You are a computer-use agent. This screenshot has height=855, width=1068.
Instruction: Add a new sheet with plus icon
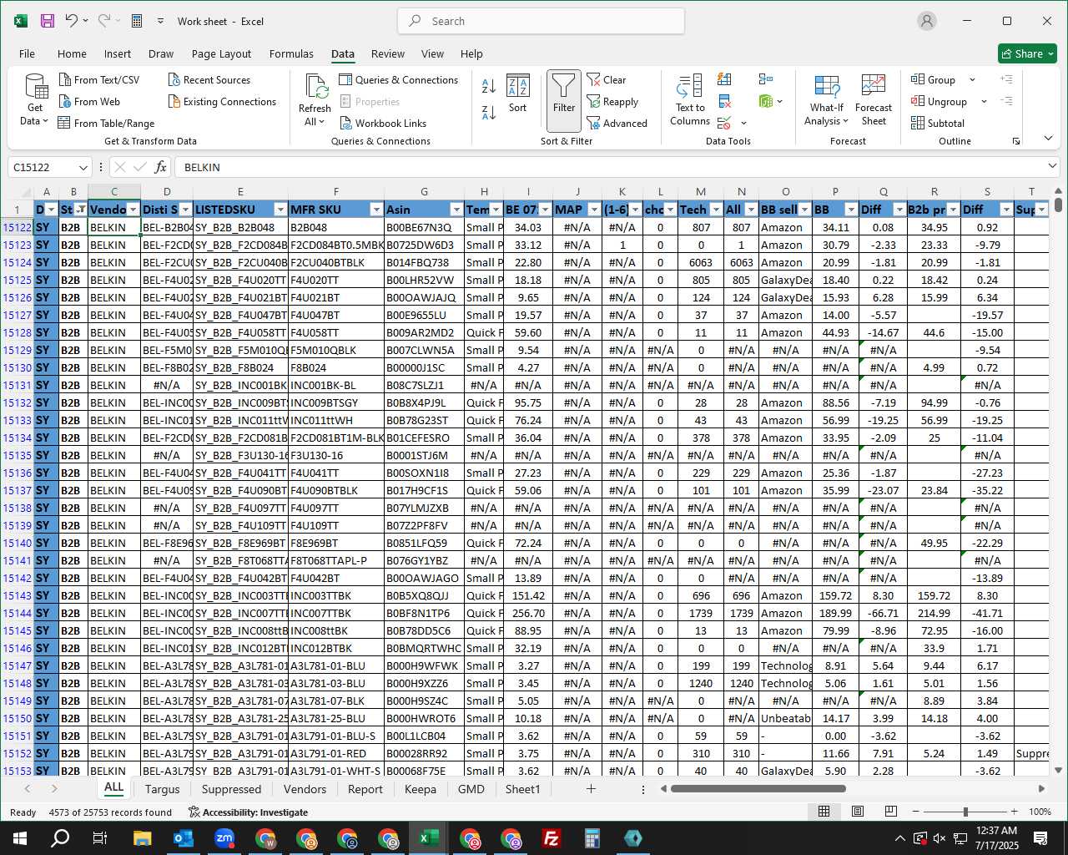591,788
